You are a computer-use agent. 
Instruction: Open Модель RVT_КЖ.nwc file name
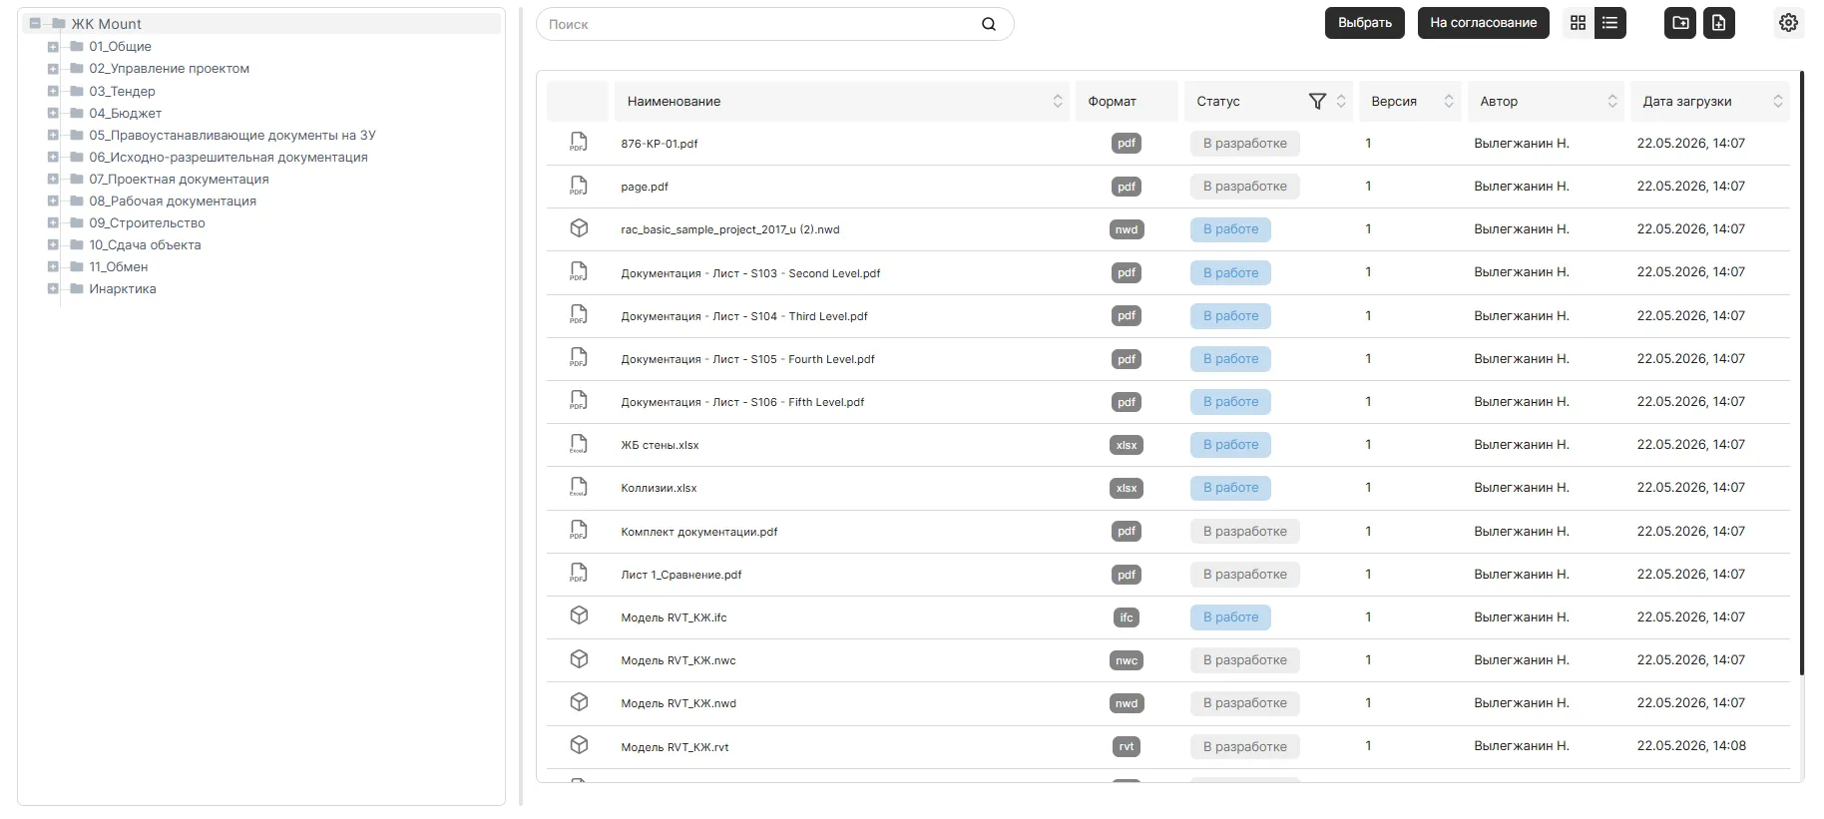[679, 660]
